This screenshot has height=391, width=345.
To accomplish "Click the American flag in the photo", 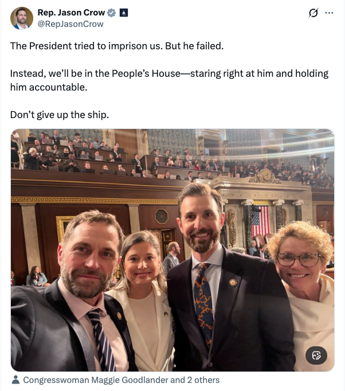I will coord(260,221).
